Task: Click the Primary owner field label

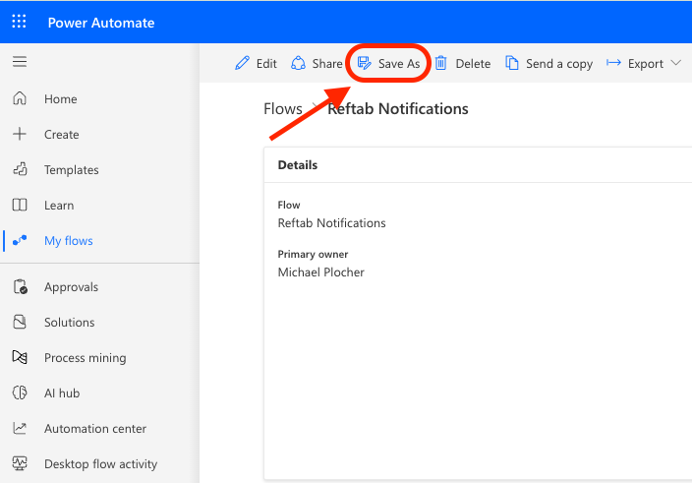Action: pos(313,255)
